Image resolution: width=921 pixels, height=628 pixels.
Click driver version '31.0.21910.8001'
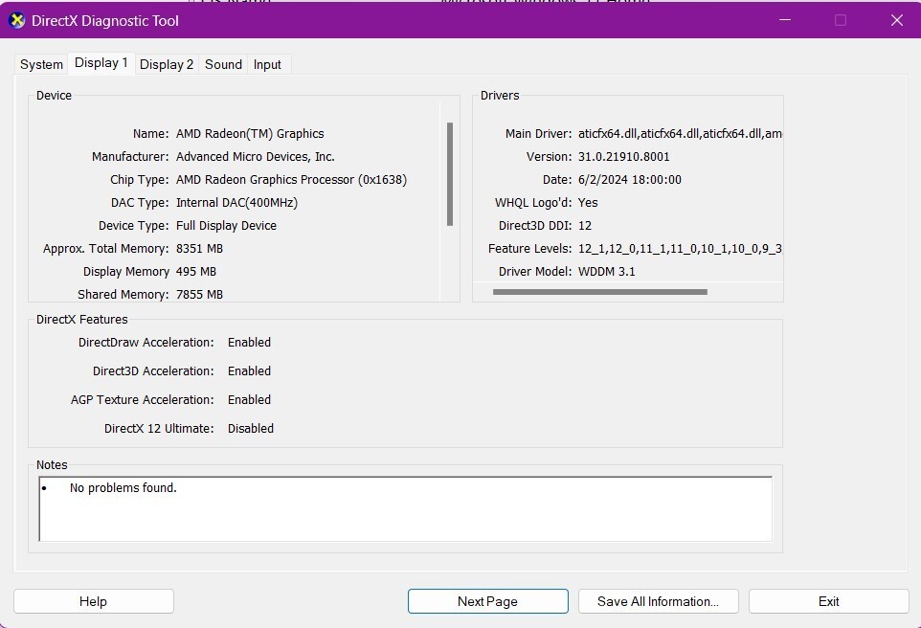pyautogui.click(x=624, y=157)
